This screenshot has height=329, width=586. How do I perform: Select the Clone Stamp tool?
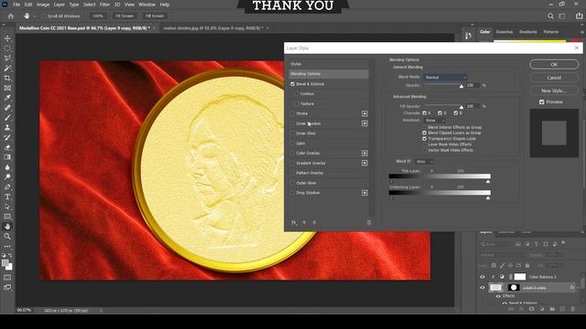(x=7, y=128)
